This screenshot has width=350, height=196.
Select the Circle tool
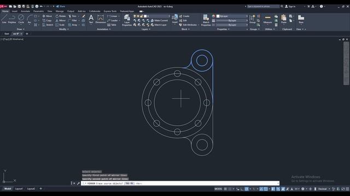click(x=21, y=19)
